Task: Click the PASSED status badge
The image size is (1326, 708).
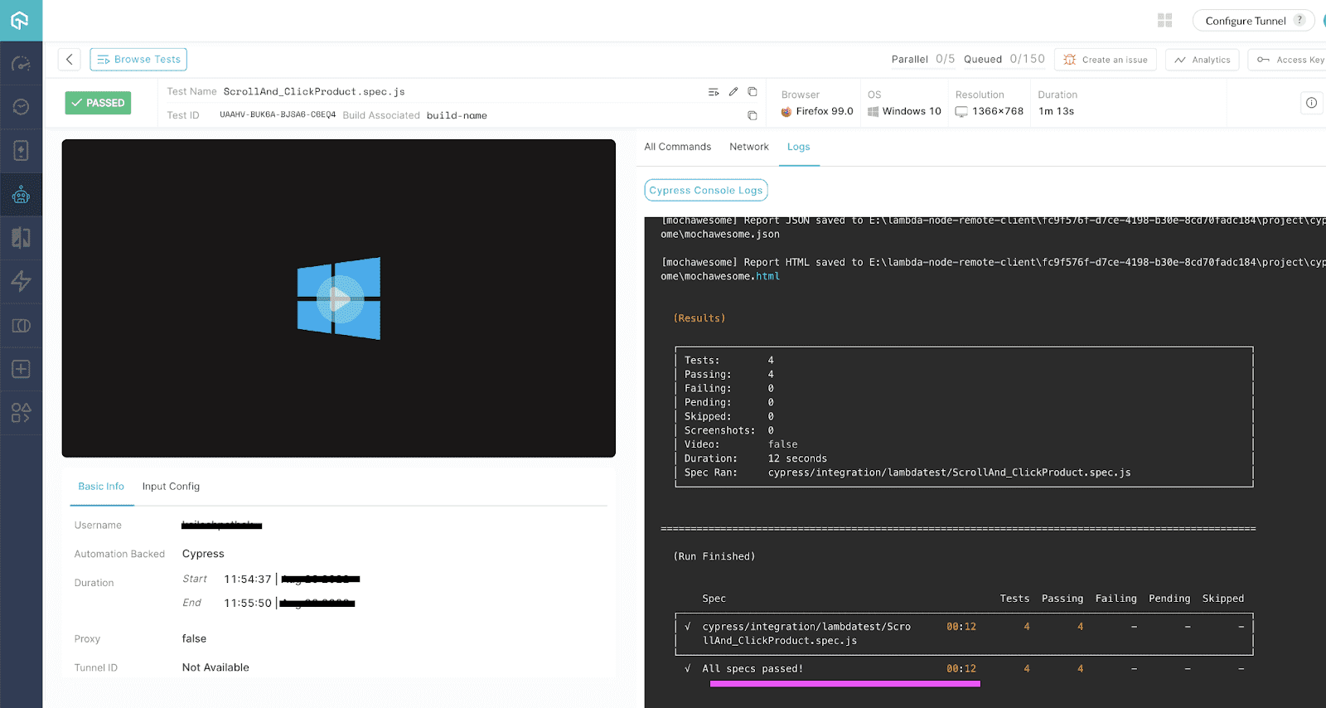Action: [x=98, y=103]
